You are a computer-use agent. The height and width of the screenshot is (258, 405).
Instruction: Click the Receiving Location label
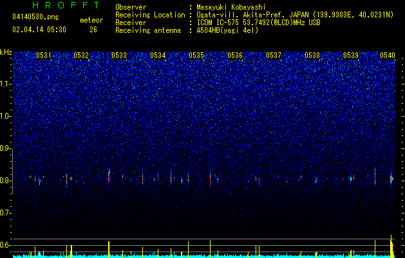pyautogui.click(x=150, y=15)
